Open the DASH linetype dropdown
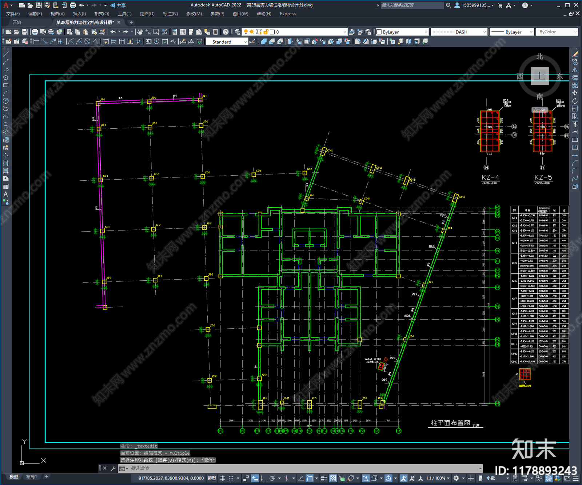This screenshot has width=582, height=485. (x=459, y=32)
